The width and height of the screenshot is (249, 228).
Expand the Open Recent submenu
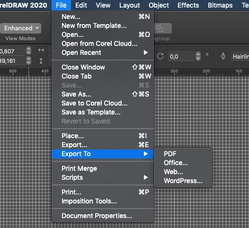103,53
